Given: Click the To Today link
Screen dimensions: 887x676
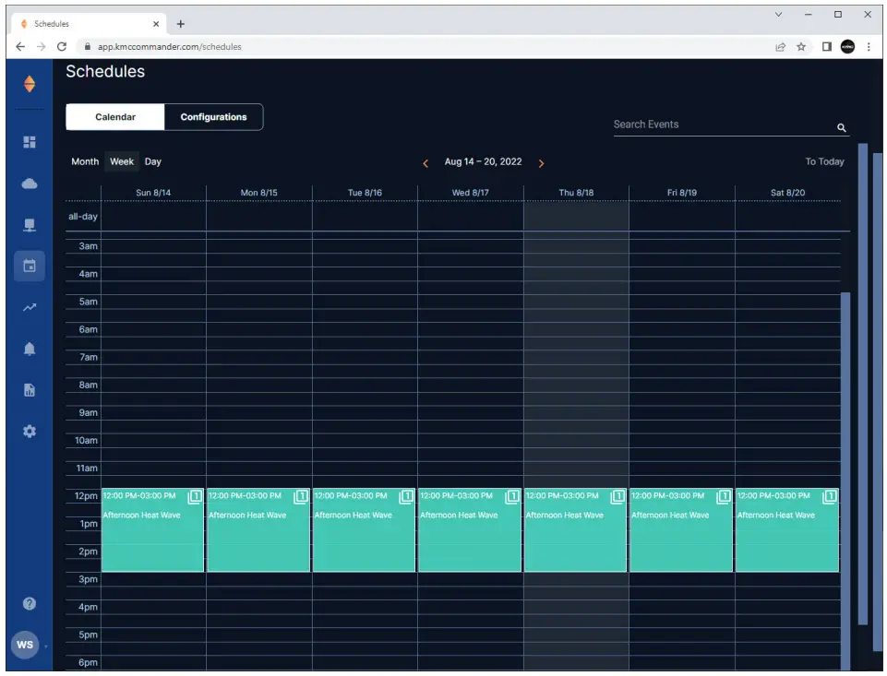Looking at the screenshot, I should (x=825, y=161).
